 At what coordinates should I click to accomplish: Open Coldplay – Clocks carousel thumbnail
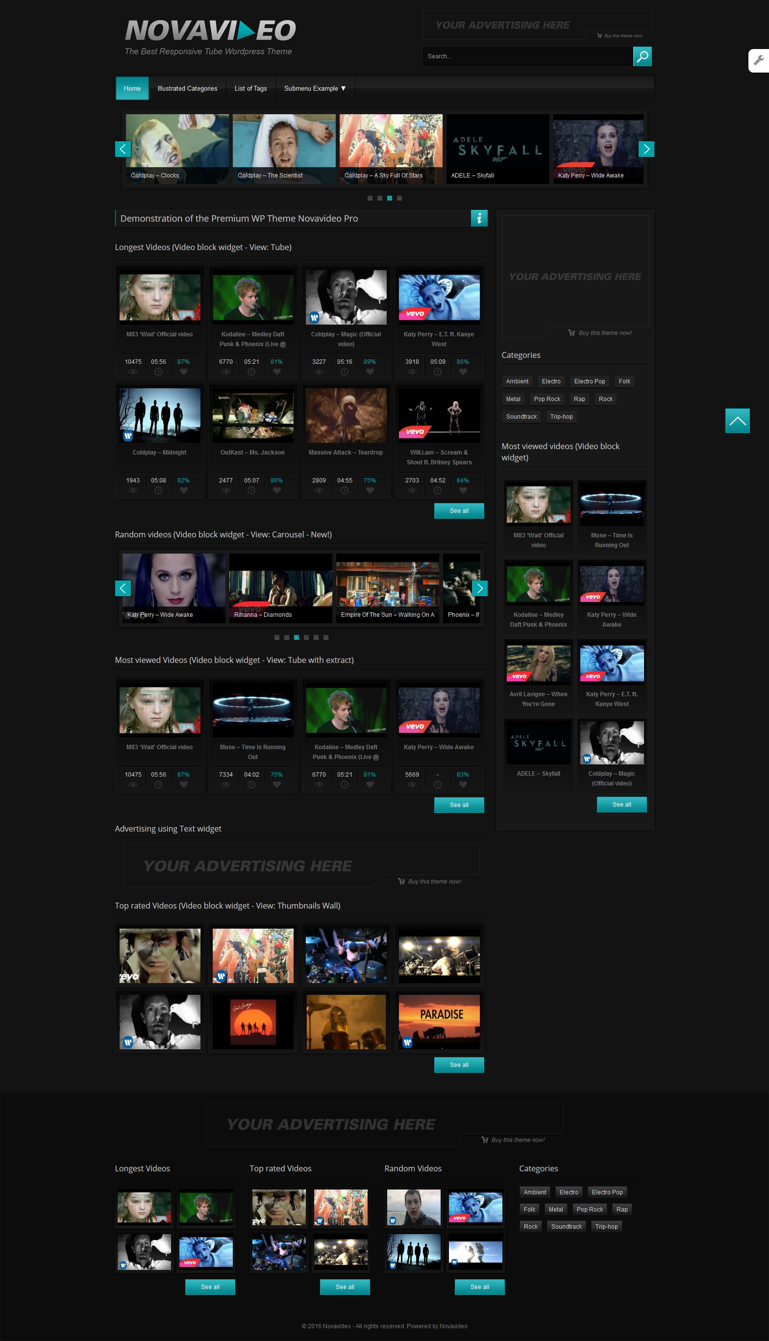[177, 149]
